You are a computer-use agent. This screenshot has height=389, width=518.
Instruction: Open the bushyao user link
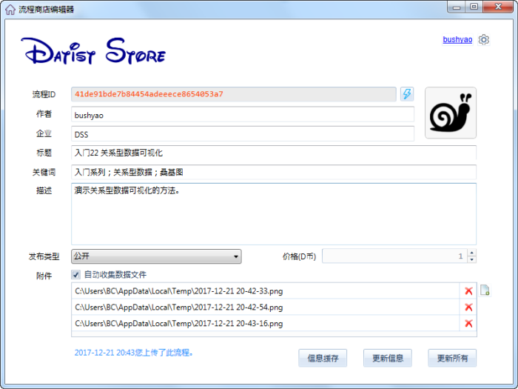pyautogui.click(x=457, y=40)
